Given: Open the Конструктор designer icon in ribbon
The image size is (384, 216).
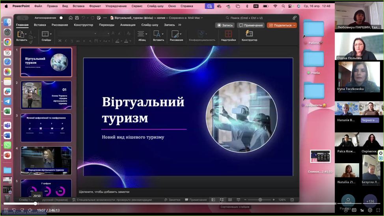Looking at the screenshot, I should 249,34.
